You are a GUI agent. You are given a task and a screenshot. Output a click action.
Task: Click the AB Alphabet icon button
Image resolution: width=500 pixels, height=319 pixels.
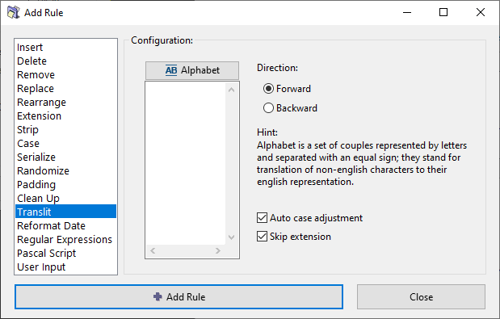(x=192, y=70)
